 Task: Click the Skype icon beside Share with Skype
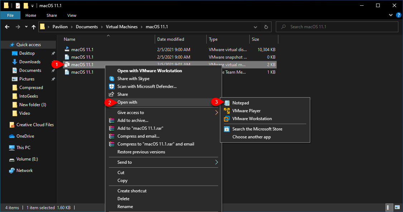111,79
